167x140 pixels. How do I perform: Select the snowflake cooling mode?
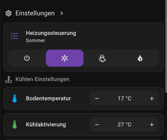(x=65, y=58)
